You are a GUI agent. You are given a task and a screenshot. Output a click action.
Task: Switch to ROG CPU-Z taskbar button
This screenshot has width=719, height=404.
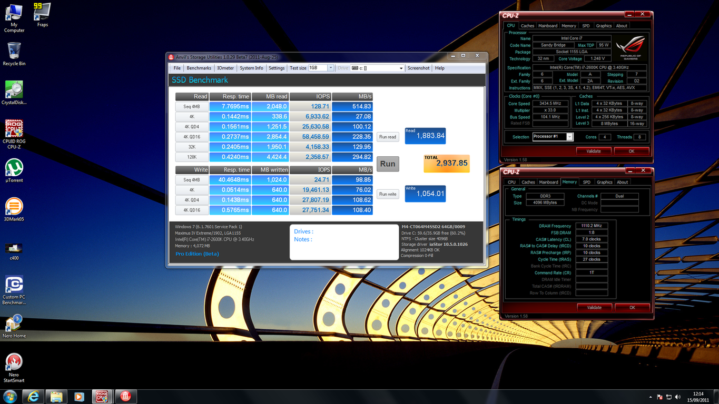tap(102, 397)
